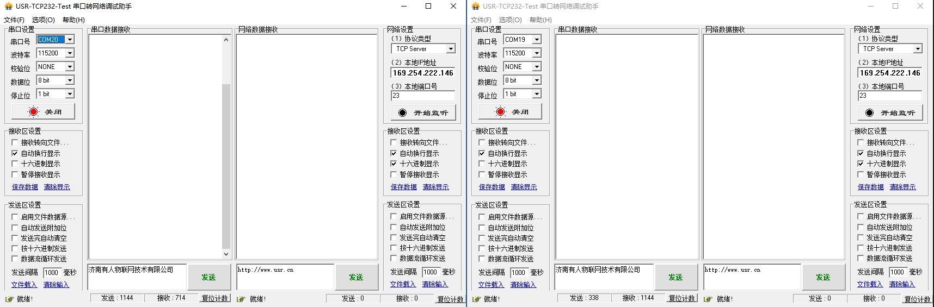
Task: Click the black 开始监听 indicator in the right window
Action: 869,113
